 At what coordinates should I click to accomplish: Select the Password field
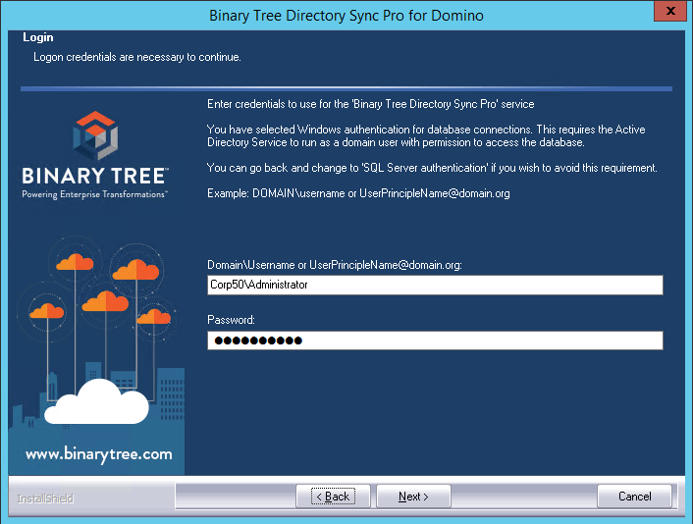(x=435, y=341)
